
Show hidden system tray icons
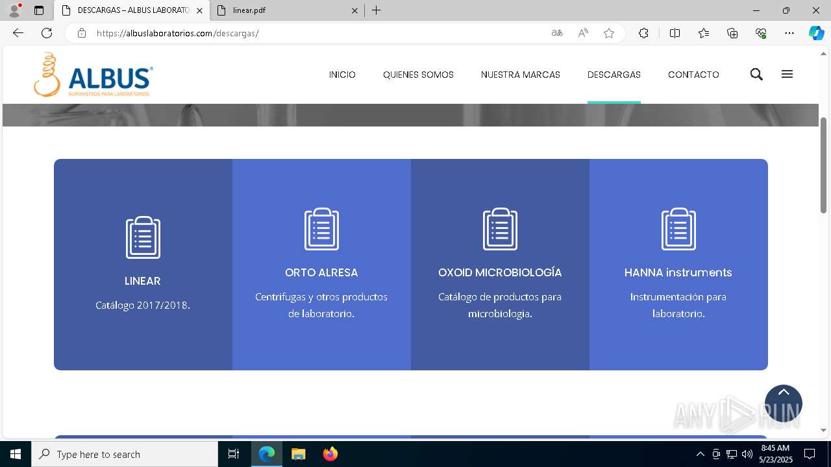(700, 454)
